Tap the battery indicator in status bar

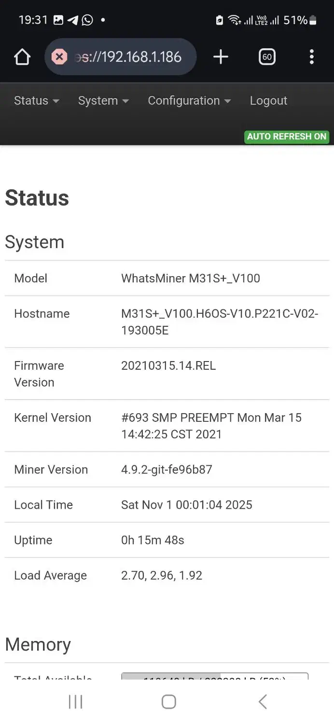click(x=313, y=20)
